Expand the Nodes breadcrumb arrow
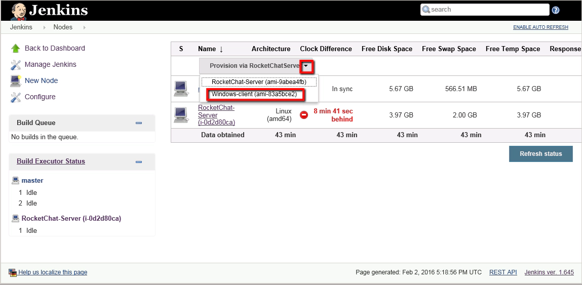The height and width of the screenshot is (285, 582). tap(84, 27)
